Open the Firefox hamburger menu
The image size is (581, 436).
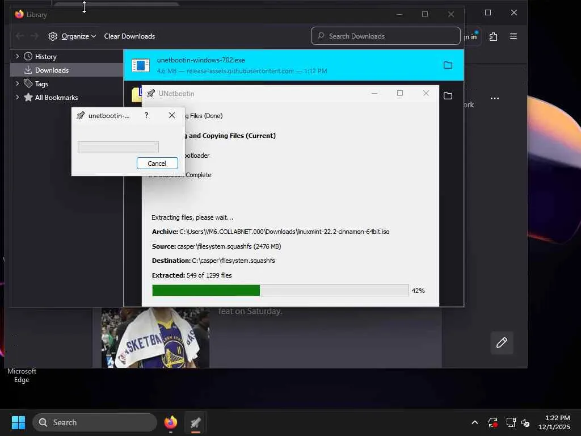point(513,36)
